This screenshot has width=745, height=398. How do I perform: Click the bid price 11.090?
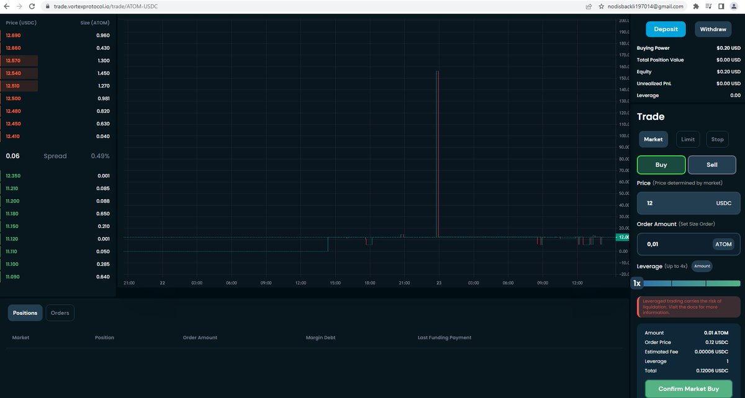click(12, 277)
